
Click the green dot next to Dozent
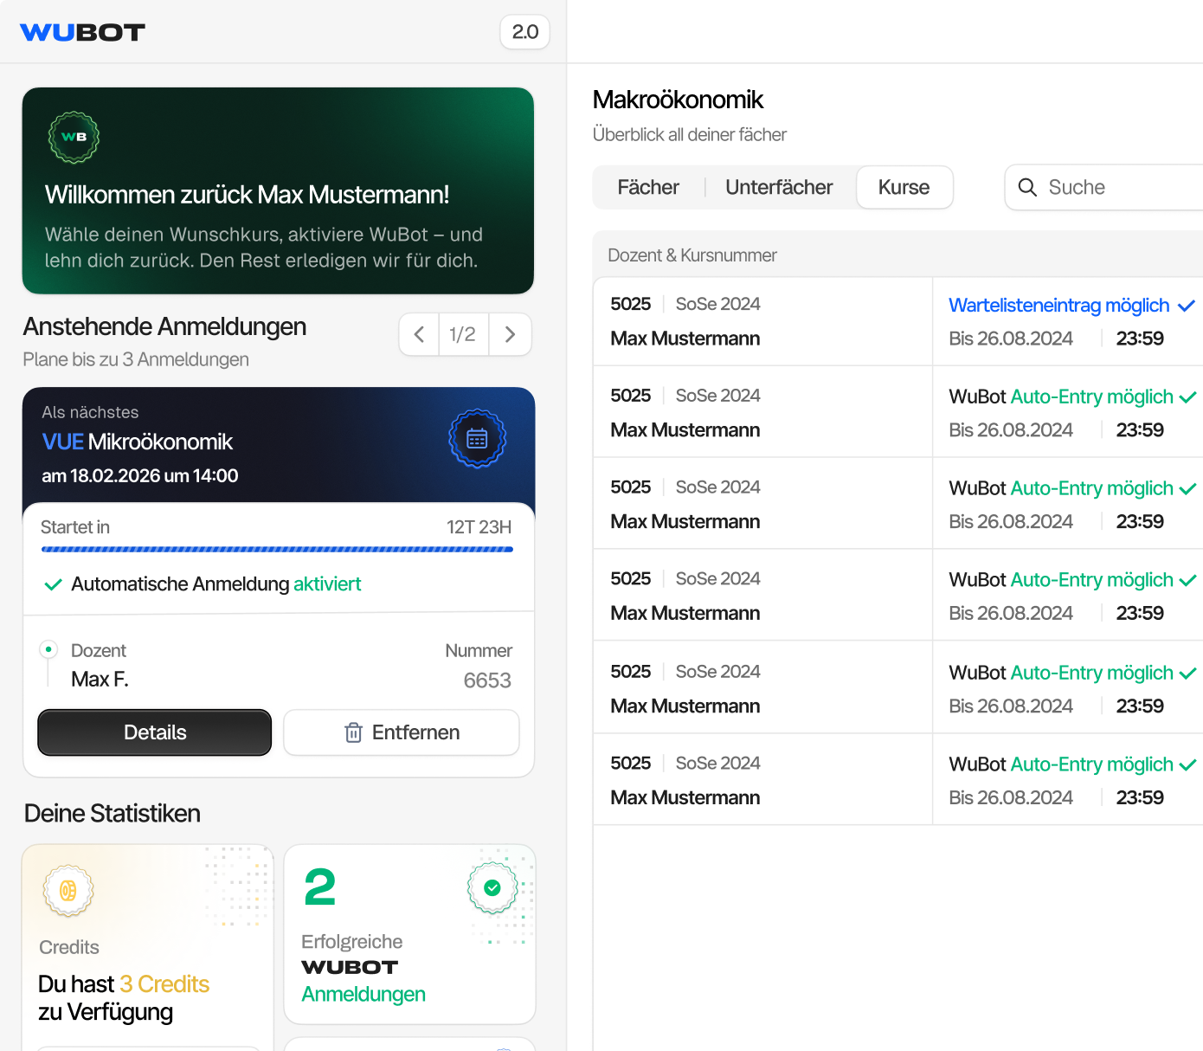(x=48, y=648)
